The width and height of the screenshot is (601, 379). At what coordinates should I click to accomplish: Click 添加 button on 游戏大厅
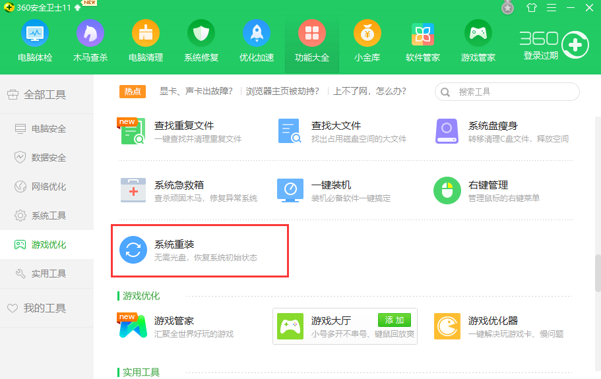pos(395,320)
